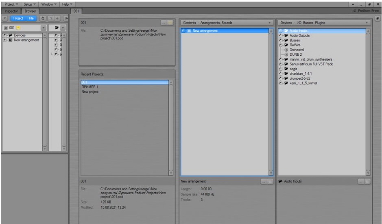Collapse ReWire folder in Devices list
The height and width of the screenshot is (224, 382).
280,45
